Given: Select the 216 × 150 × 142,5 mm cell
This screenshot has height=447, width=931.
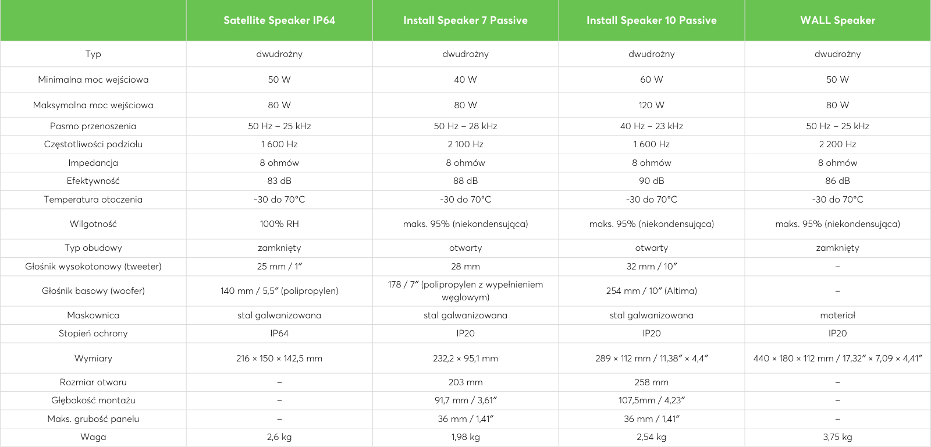Looking at the screenshot, I should pyautogui.click(x=279, y=359).
